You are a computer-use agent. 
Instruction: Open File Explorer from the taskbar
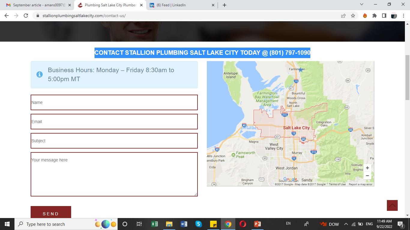[169, 224]
